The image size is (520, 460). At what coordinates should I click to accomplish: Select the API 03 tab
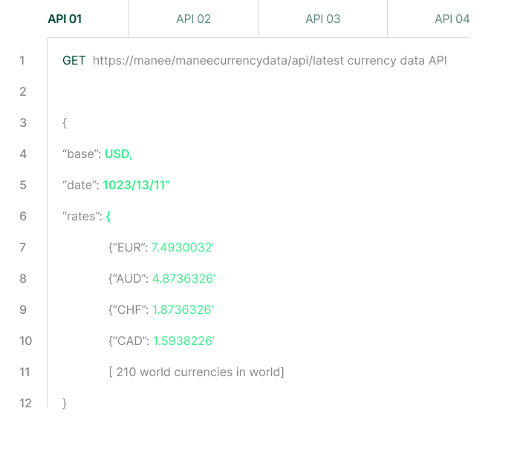tap(322, 19)
